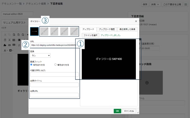Screen dimensions: 190x118
Task: Confirm the dialog with the green OK button
Action: click(117, 111)
